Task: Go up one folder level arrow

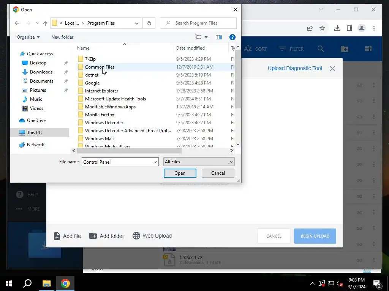Action: point(45,23)
